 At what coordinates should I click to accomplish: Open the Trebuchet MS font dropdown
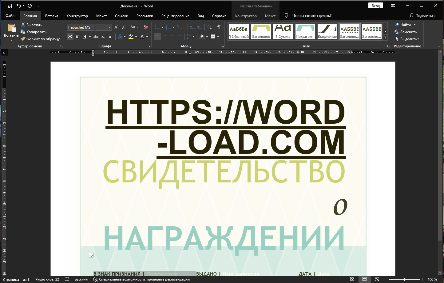92,27
